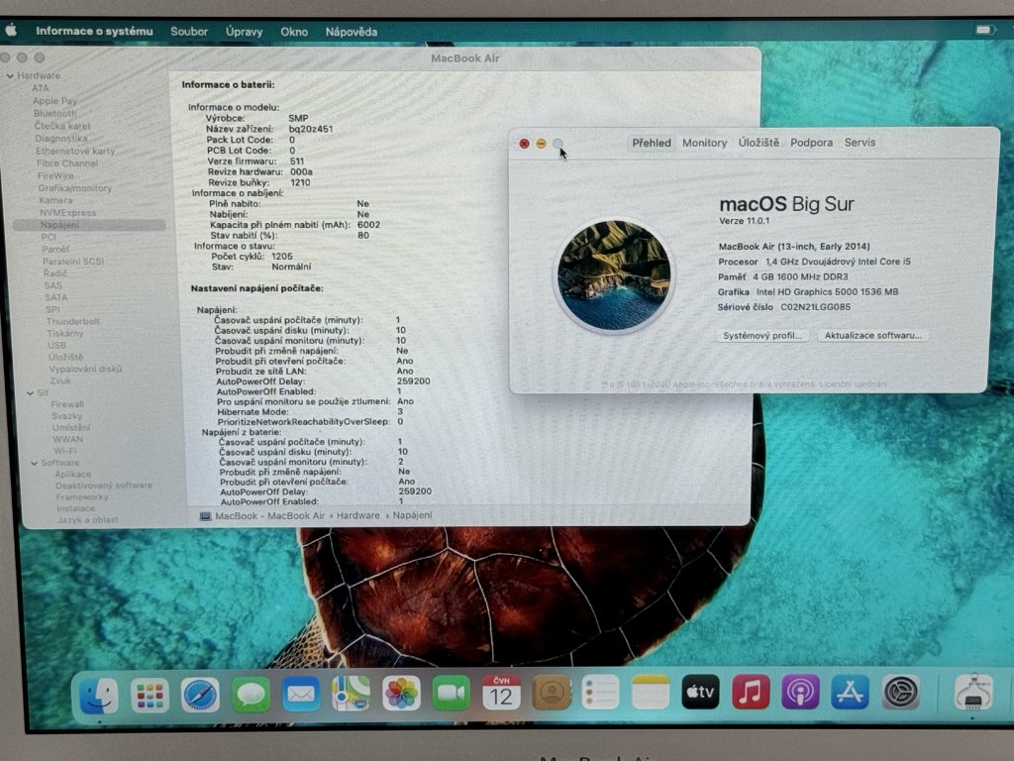Collapse the Síť section in sidebar
Screen dimensions: 1014x761
[x=30, y=392]
